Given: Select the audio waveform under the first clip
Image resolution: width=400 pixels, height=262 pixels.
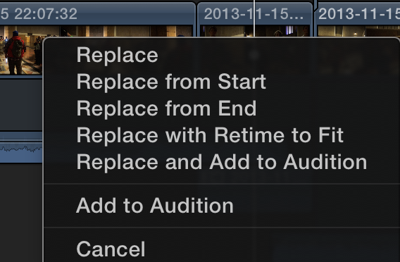Looking at the screenshot, I should pos(21,149).
